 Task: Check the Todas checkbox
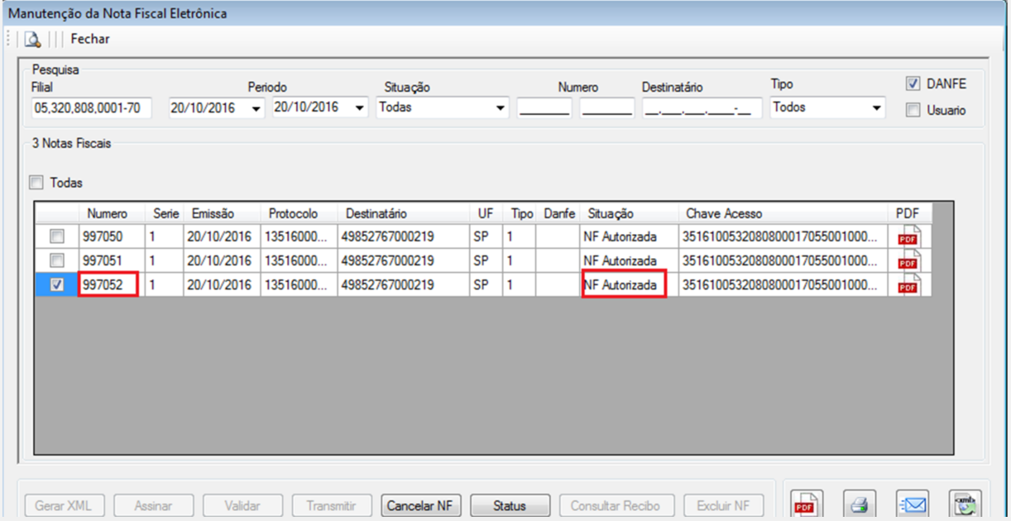pos(36,183)
